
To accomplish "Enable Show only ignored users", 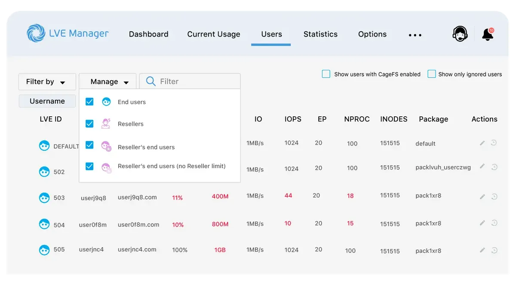I will pyautogui.click(x=432, y=74).
